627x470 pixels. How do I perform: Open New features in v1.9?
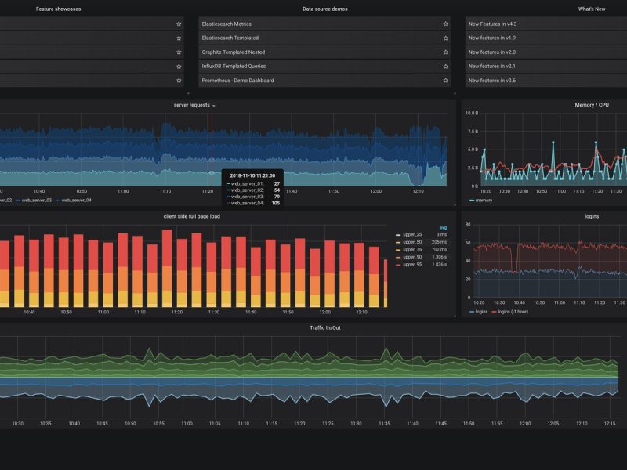pos(492,38)
